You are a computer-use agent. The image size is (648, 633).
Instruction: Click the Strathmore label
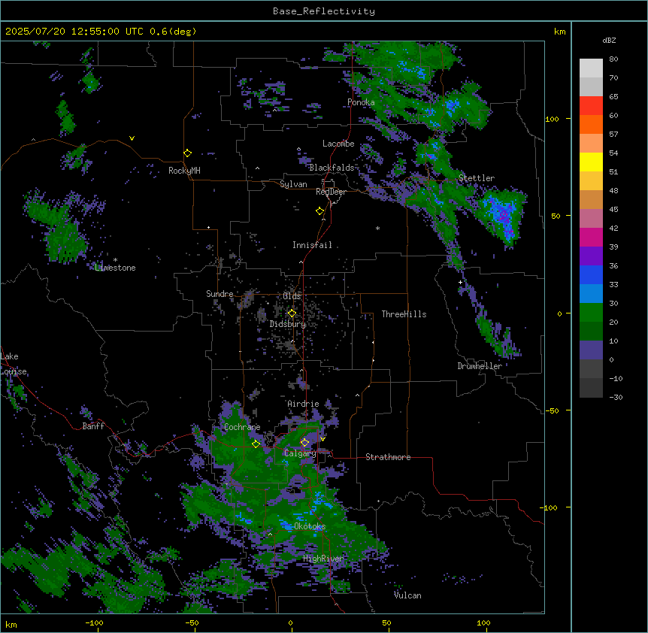click(x=388, y=457)
